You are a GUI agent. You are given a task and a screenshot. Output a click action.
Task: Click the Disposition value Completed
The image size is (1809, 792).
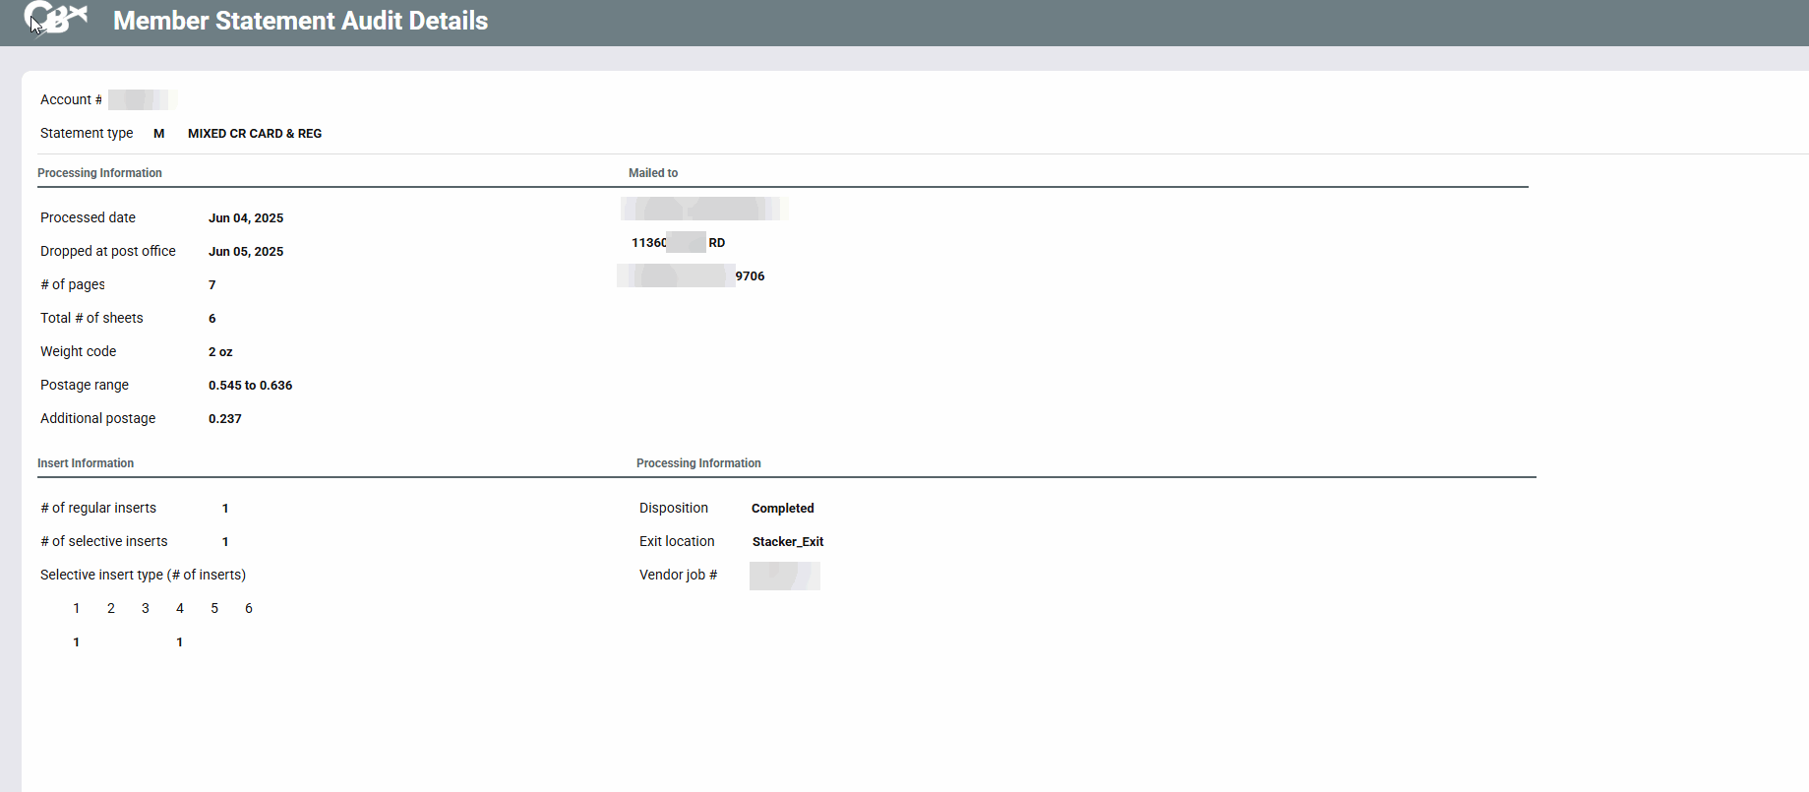782,509
